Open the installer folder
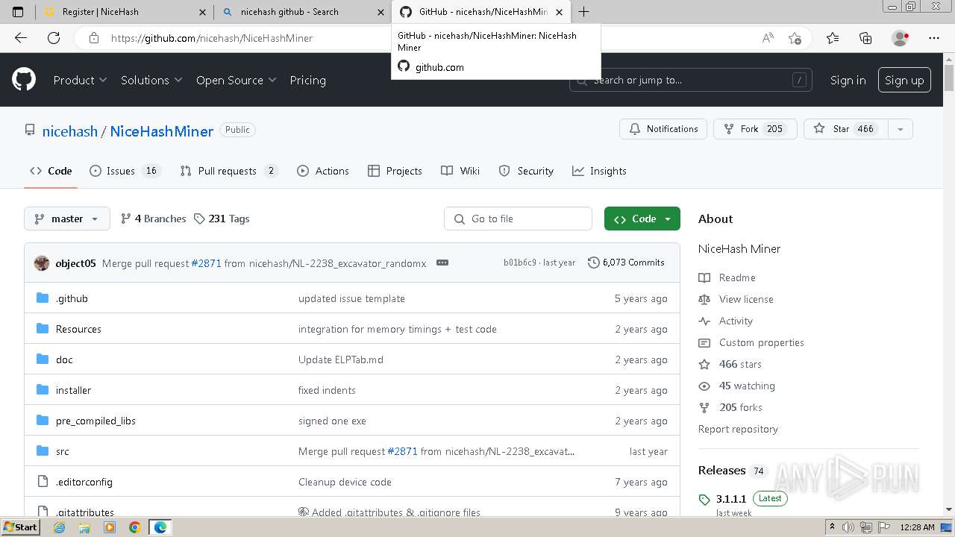This screenshot has height=537, width=955. tap(73, 390)
